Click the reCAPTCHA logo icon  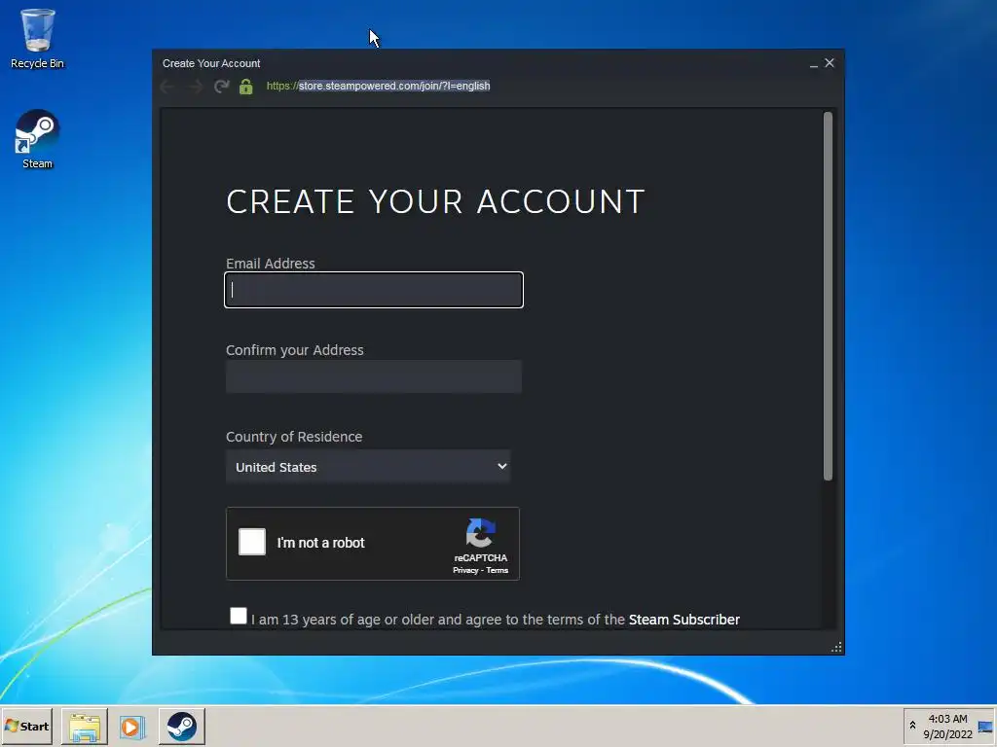tap(481, 532)
